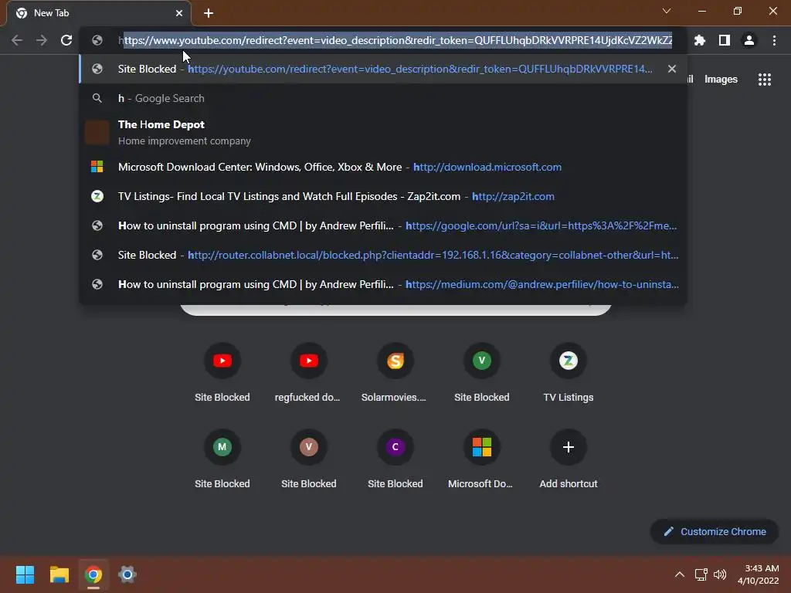Open the Windows Start menu
The height and width of the screenshot is (593, 791).
(25, 574)
